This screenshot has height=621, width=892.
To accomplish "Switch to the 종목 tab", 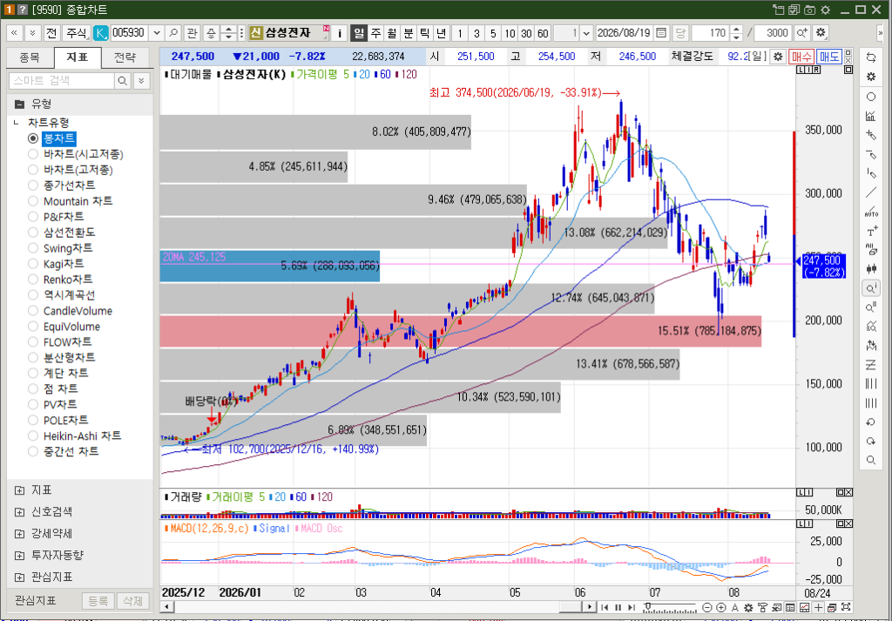I will point(30,57).
